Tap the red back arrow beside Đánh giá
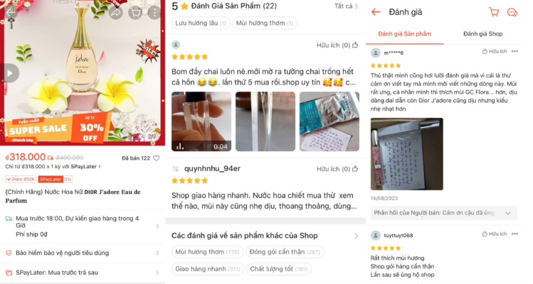The height and width of the screenshot is (284, 533). tap(376, 12)
